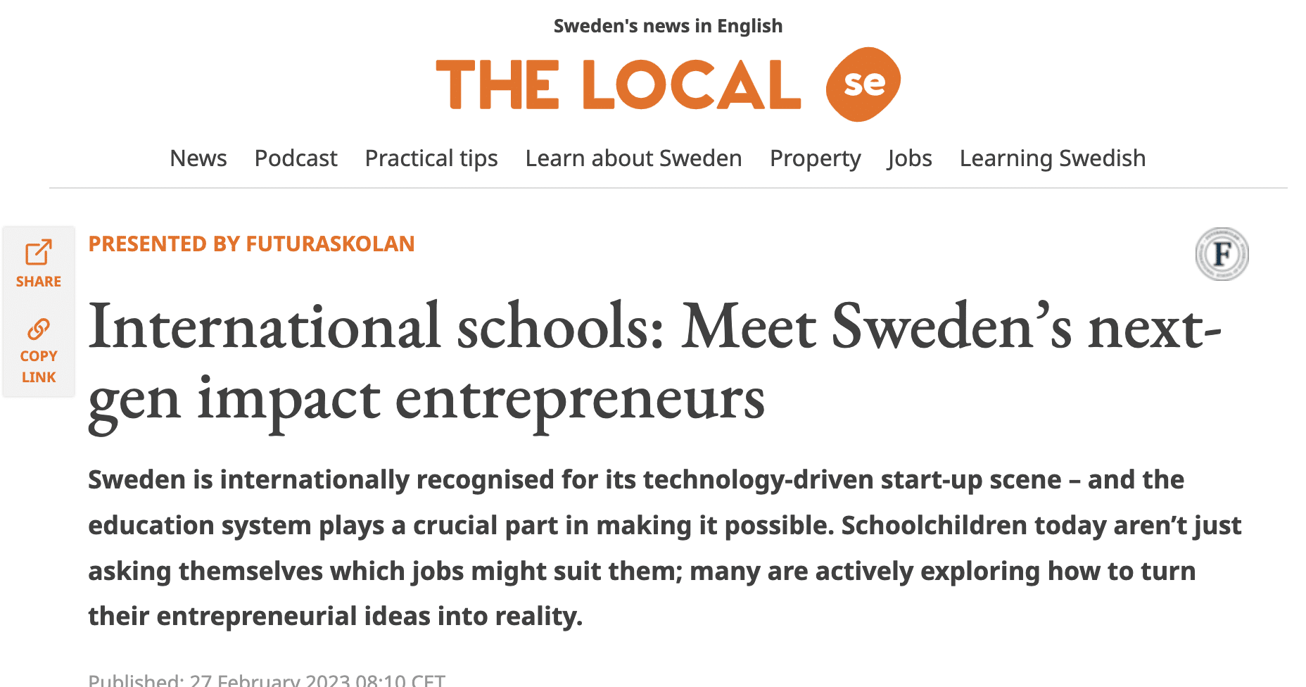Open the Learning Swedish section

(x=1052, y=158)
